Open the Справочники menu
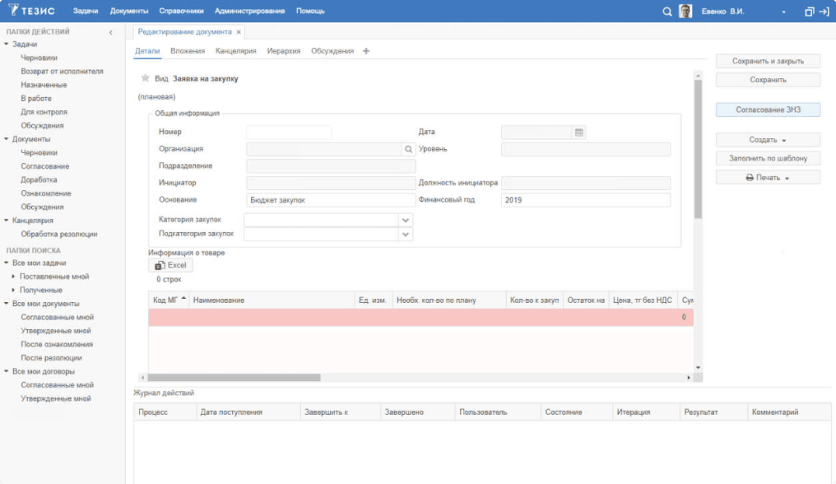Image resolution: width=836 pixels, height=484 pixels. [x=181, y=12]
